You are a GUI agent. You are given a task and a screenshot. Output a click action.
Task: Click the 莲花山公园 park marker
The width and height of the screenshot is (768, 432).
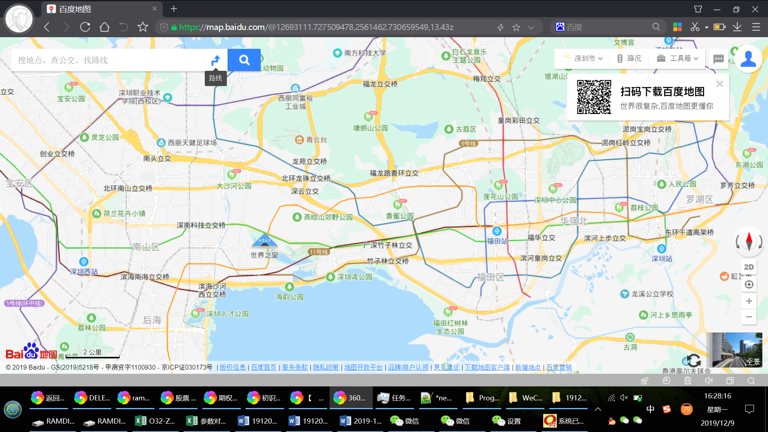click(x=498, y=185)
